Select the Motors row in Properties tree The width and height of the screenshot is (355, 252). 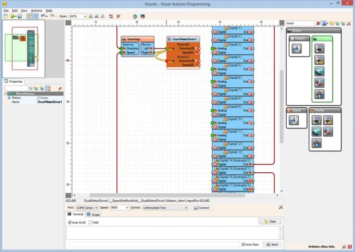(x=17, y=98)
